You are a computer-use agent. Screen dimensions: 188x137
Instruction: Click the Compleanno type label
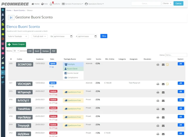point(73,78)
